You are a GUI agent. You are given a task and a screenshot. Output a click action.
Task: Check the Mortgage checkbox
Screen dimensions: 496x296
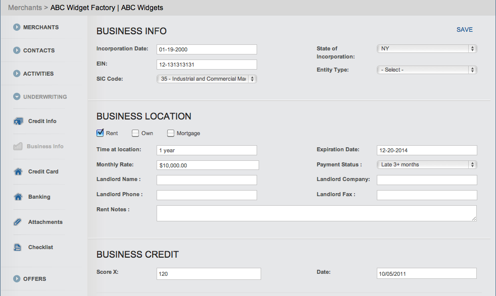[171, 133]
